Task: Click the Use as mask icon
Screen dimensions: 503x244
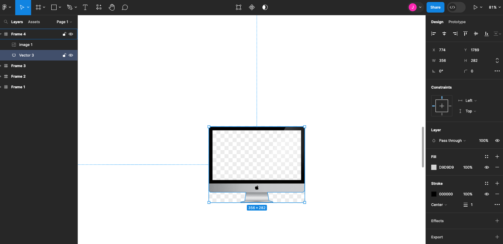Action: pos(265,7)
